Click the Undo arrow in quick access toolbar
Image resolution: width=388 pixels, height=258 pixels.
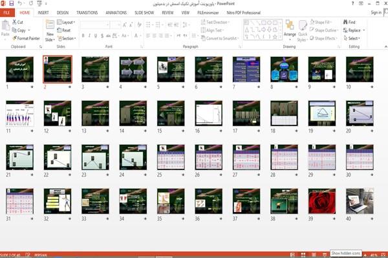click(20, 3)
